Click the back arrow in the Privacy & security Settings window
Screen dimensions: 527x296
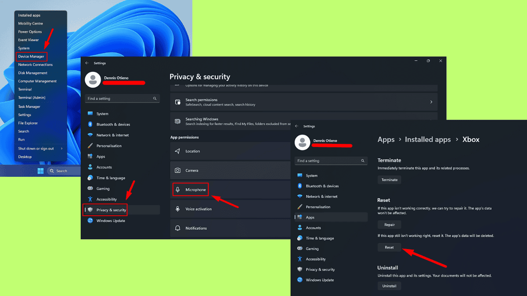tap(87, 63)
